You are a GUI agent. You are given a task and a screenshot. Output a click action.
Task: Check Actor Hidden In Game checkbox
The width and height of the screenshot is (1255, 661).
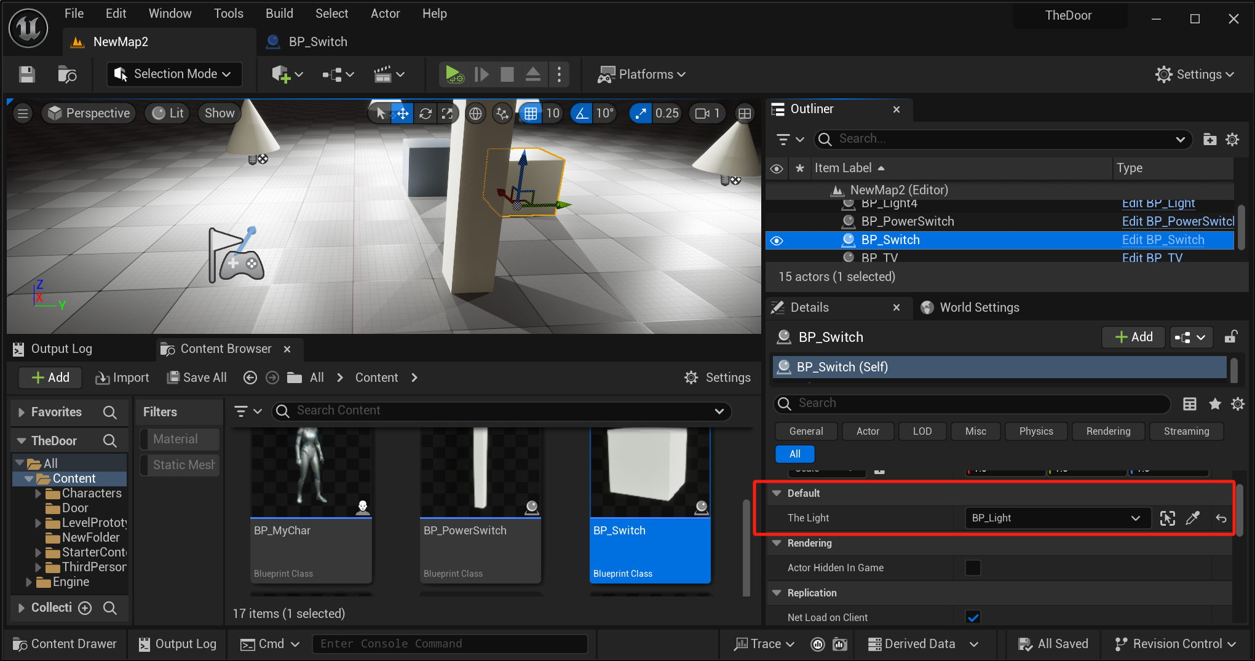coord(973,568)
